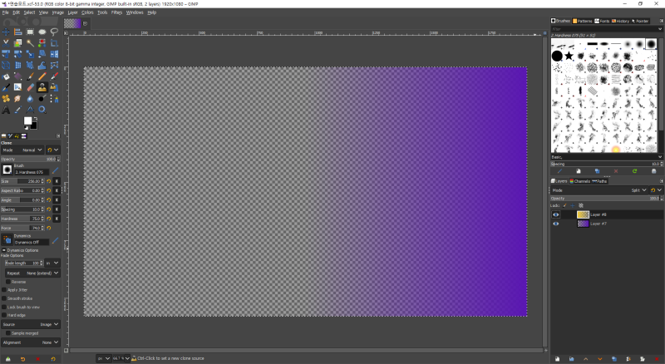Switch to the Patterns tab
Screen dimensions: 665x364
tap(583, 21)
